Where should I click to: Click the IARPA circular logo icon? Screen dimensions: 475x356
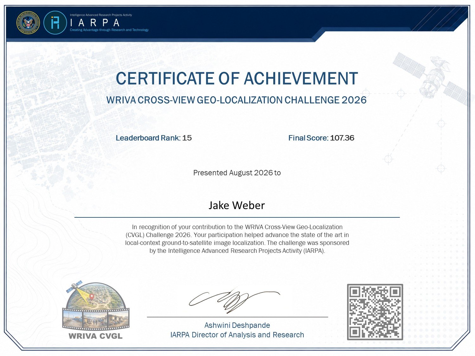pyautogui.click(x=55, y=22)
